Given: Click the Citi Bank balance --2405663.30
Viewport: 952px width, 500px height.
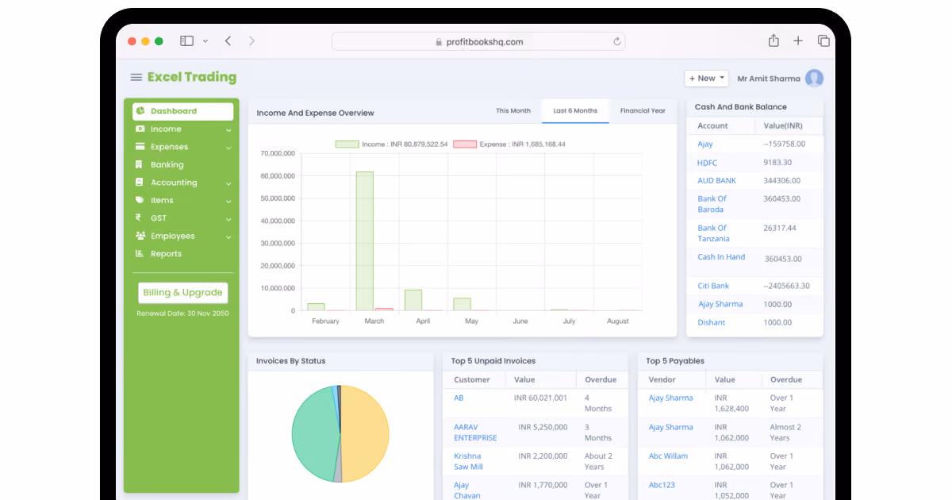Looking at the screenshot, I should tap(786, 286).
